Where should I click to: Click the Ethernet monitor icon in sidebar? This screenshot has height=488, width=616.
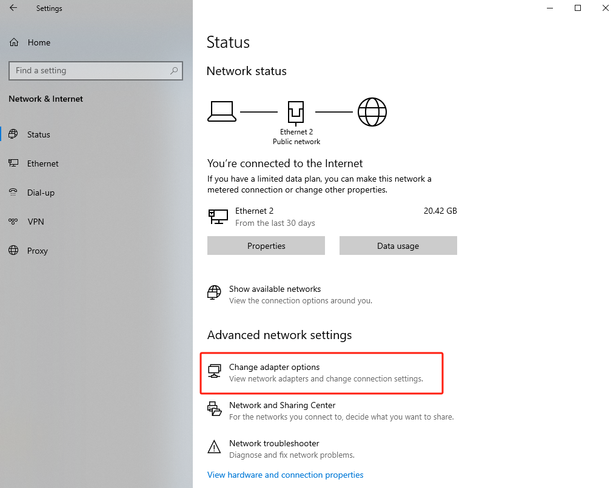tap(13, 163)
